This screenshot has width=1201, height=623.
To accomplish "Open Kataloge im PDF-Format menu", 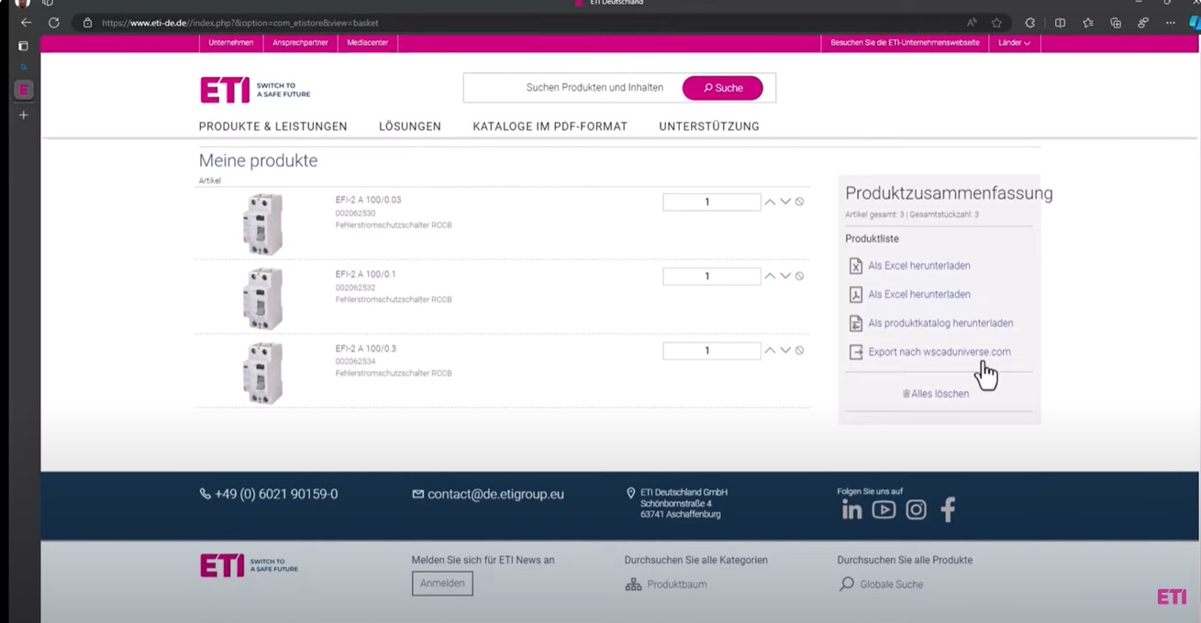I will click(550, 126).
